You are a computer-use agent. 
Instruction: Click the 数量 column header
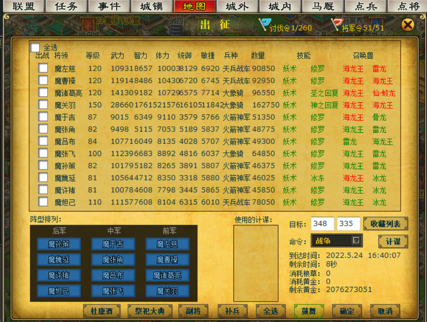coord(258,56)
